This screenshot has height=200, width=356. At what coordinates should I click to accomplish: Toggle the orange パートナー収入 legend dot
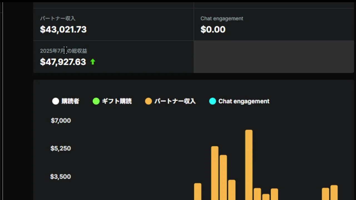click(x=149, y=101)
